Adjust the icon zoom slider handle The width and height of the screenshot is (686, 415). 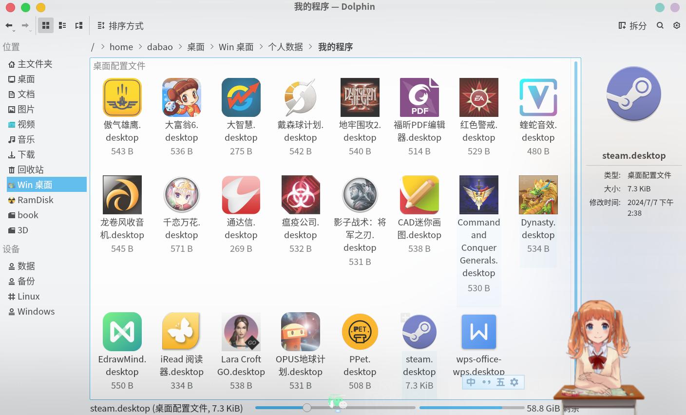(x=307, y=408)
